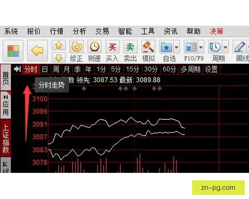Click the 领先: 3087.53 value

[97, 80]
